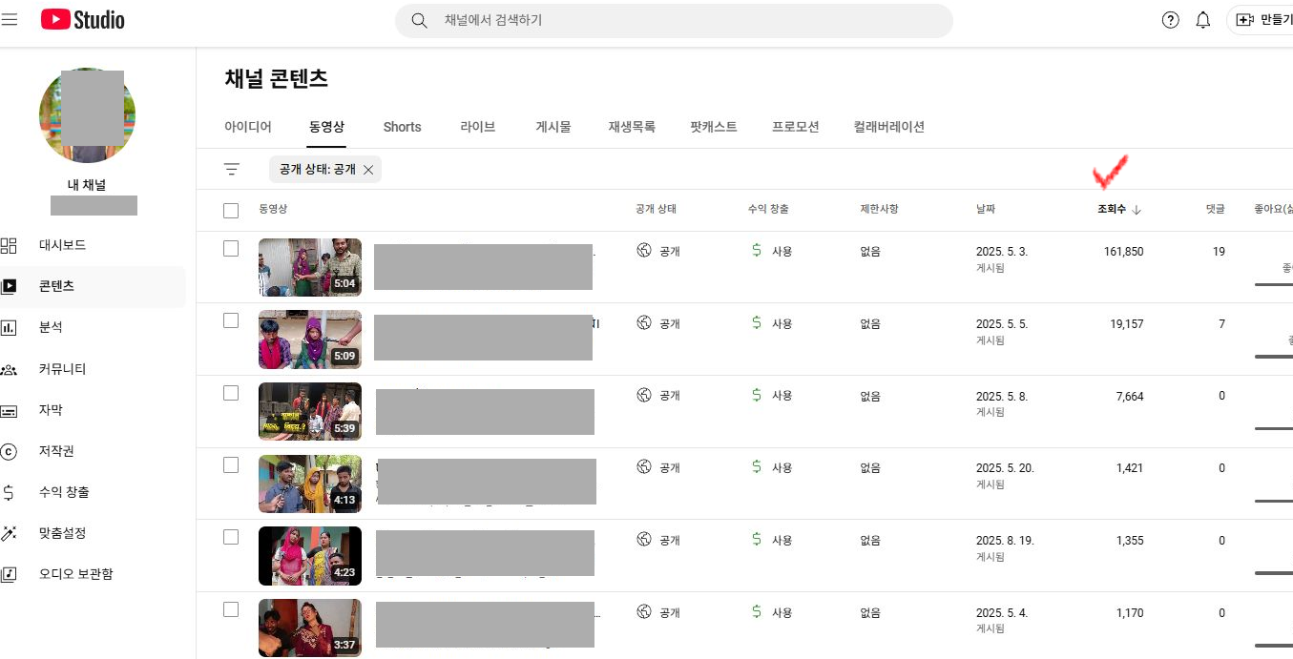
Task: Open 수익 창출 in the sidebar
Action: tap(64, 492)
